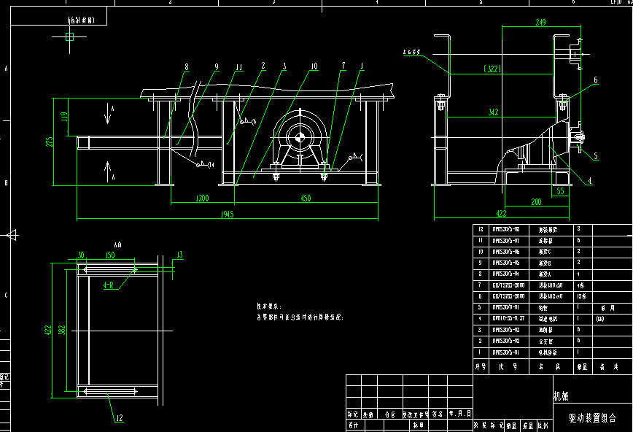Click the 4-R radius annotation
This screenshot has width=633, height=432.
pyautogui.click(x=109, y=285)
